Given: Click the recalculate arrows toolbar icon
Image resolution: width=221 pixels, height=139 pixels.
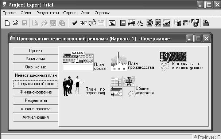Looking at the screenshot, I should pos(92,23).
